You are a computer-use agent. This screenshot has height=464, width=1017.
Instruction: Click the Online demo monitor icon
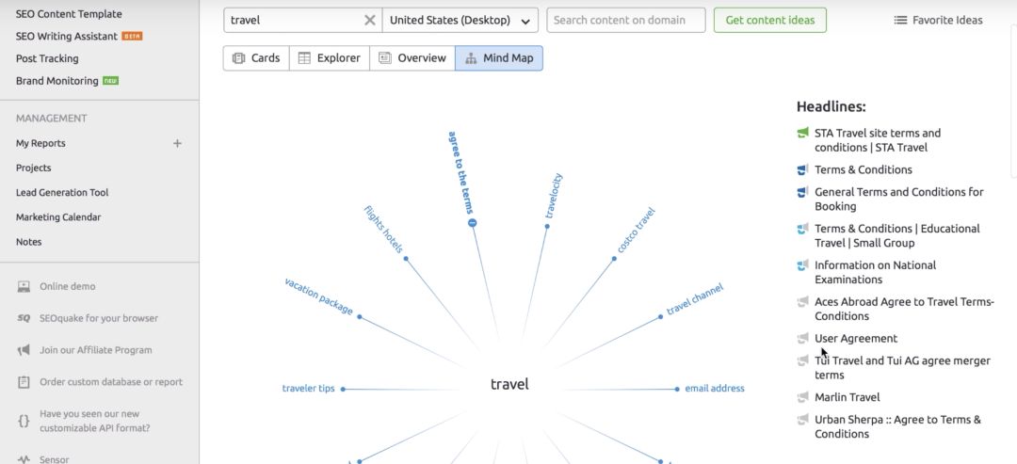click(24, 286)
